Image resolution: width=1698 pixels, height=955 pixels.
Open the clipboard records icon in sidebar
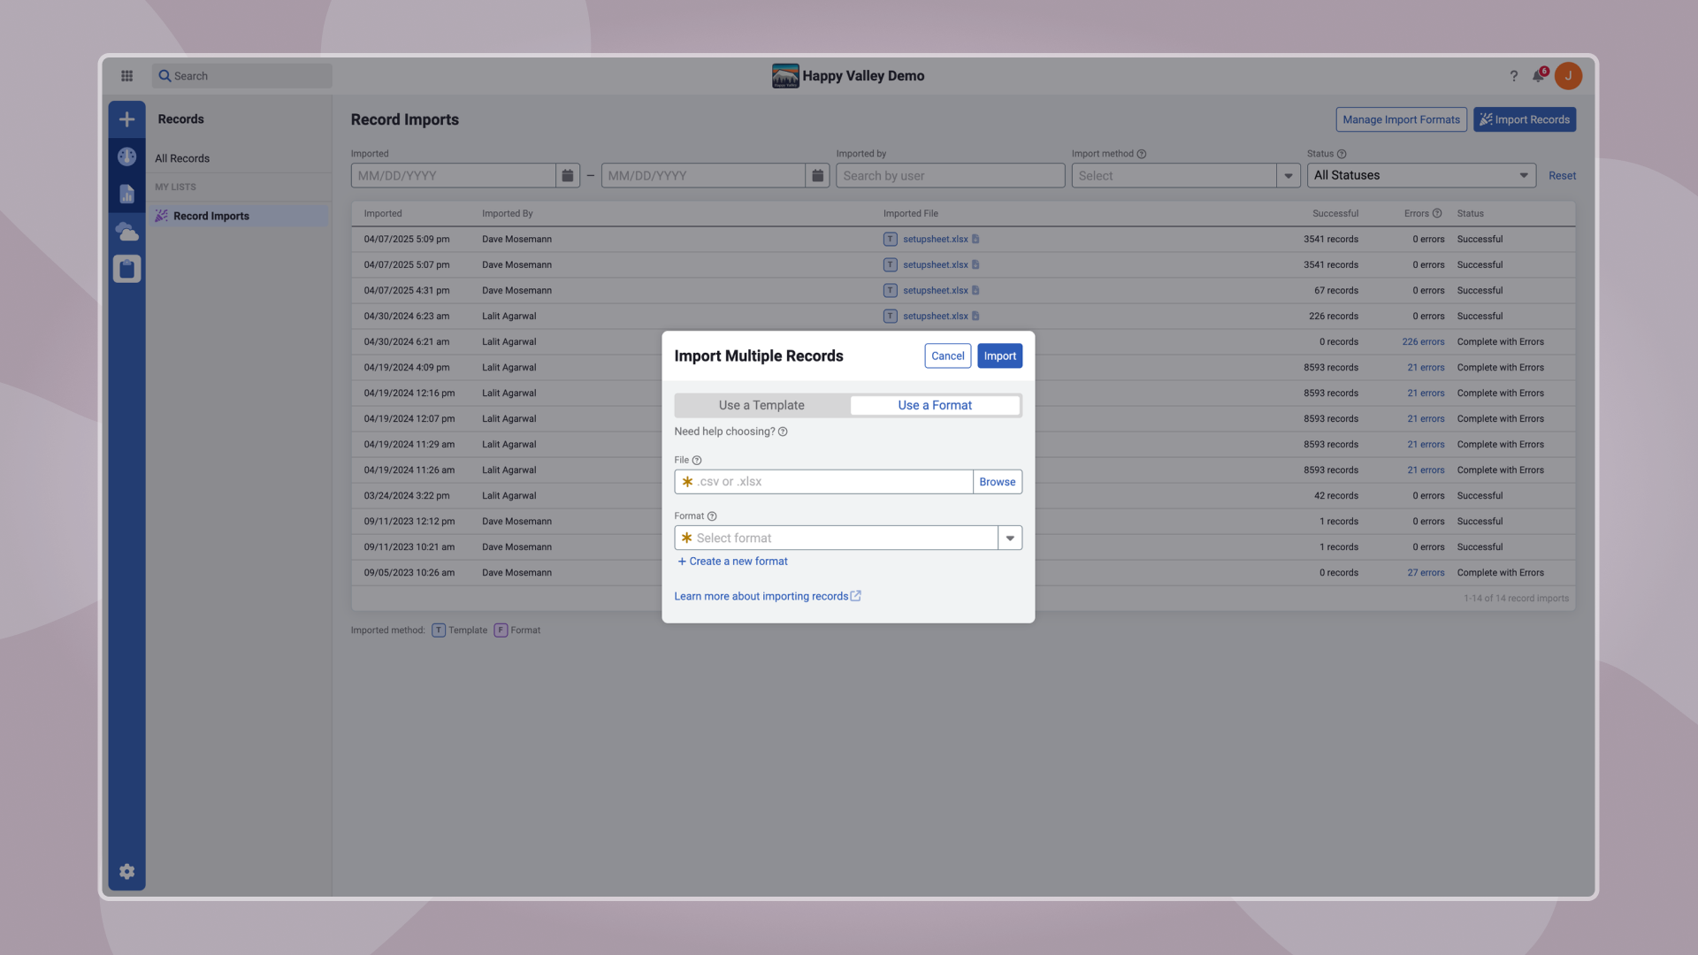pos(126,269)
